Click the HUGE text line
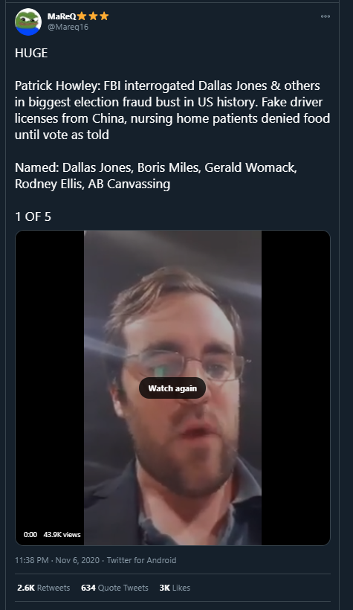Image resolution: width=353 pixels, height=610 pixels. (31, 53)
